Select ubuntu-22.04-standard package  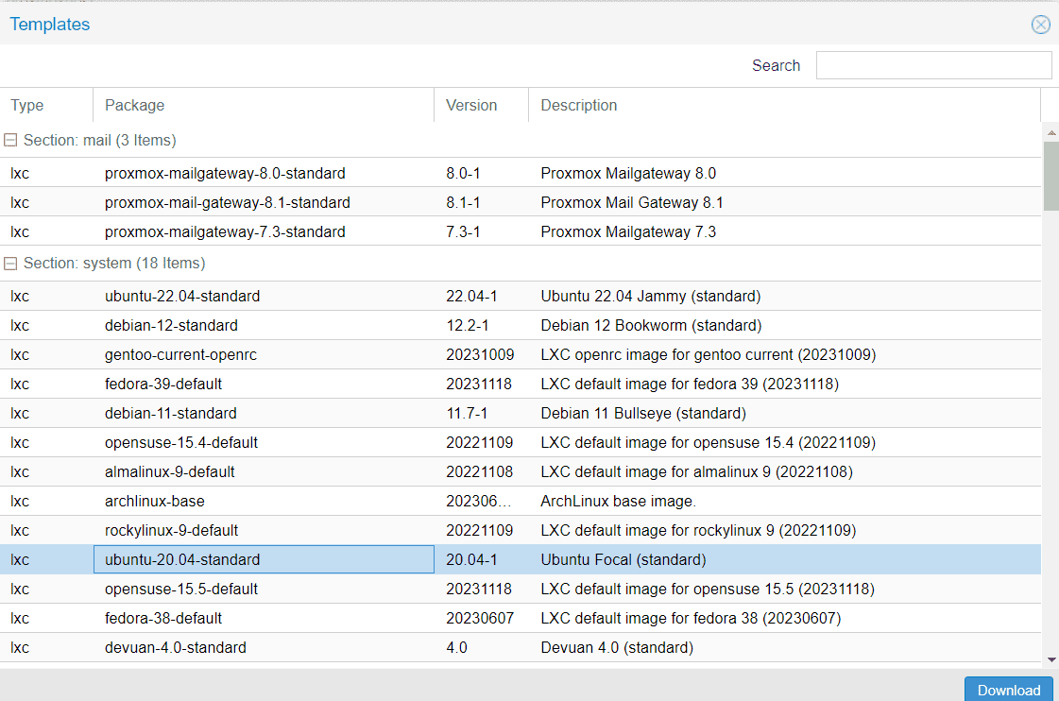pyautogui.click(x=182, y=297)
